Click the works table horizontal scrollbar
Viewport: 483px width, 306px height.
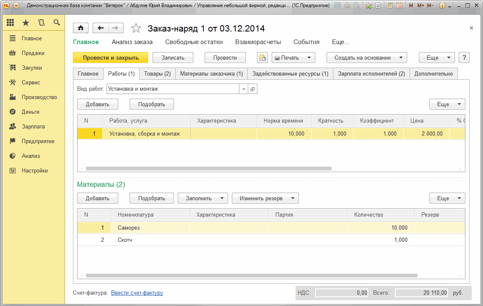point(208,168)
